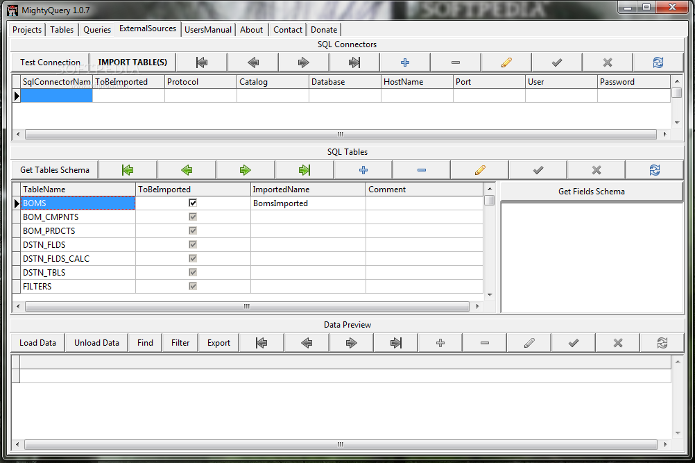The image size is (695, 463).
Task: Open the Projects tab
Action: [27, 30]
